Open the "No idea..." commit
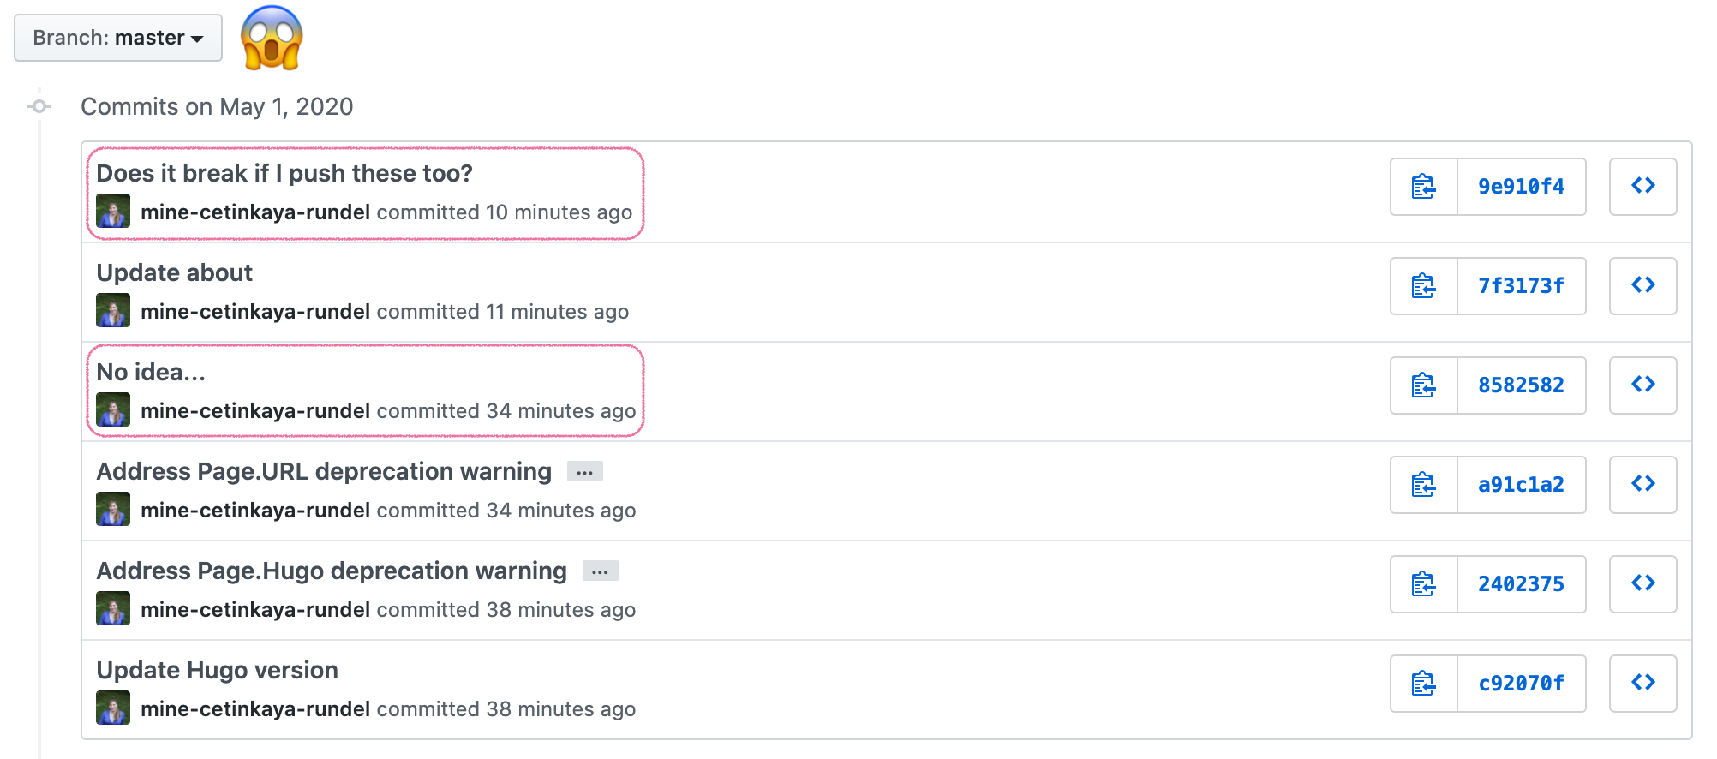1717x759 pixels. pyautogui.click(x=151, y=372)
